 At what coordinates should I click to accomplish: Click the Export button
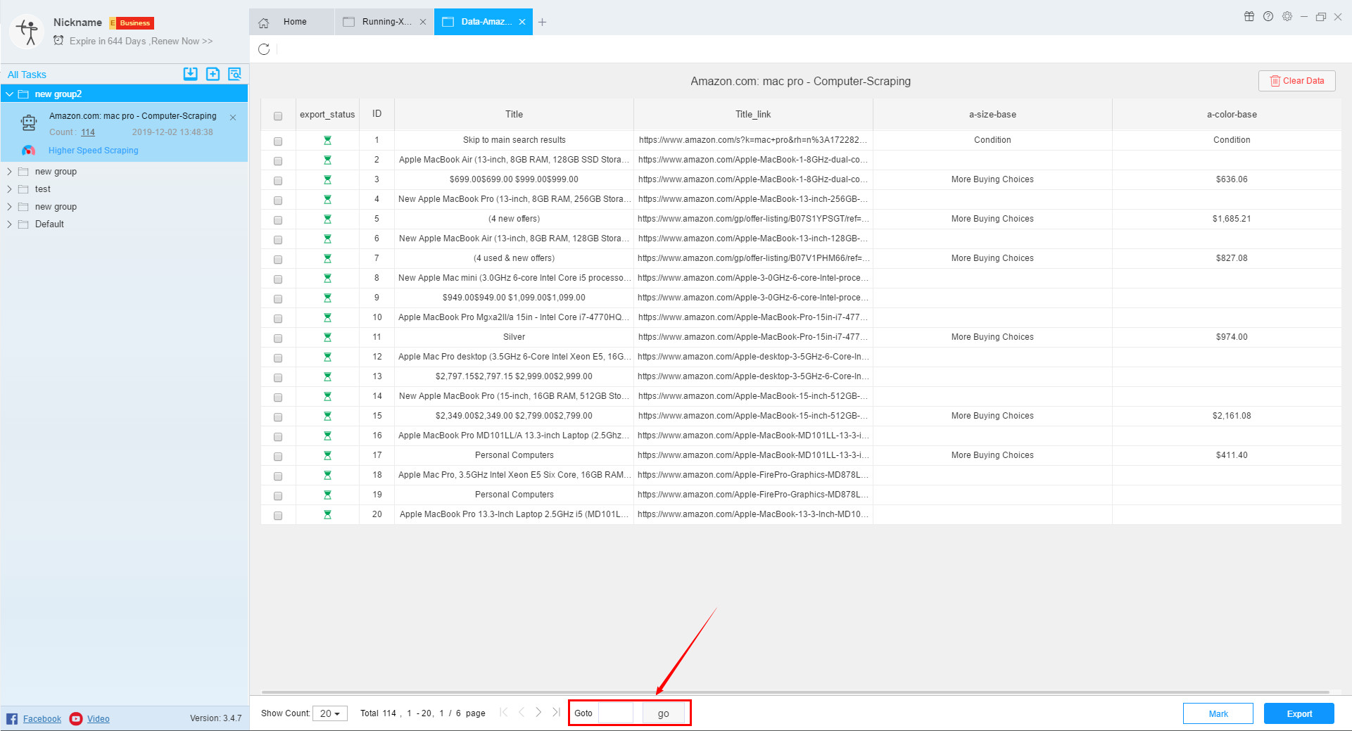[1299, 713]
